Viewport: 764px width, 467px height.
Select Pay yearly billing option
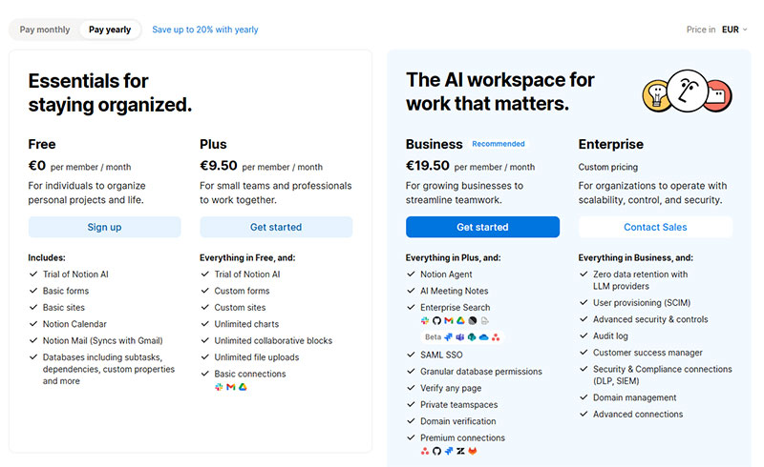(x=110, y=30)
